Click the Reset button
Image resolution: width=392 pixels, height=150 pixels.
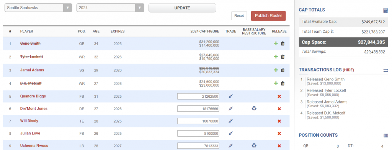click(239, 16)
